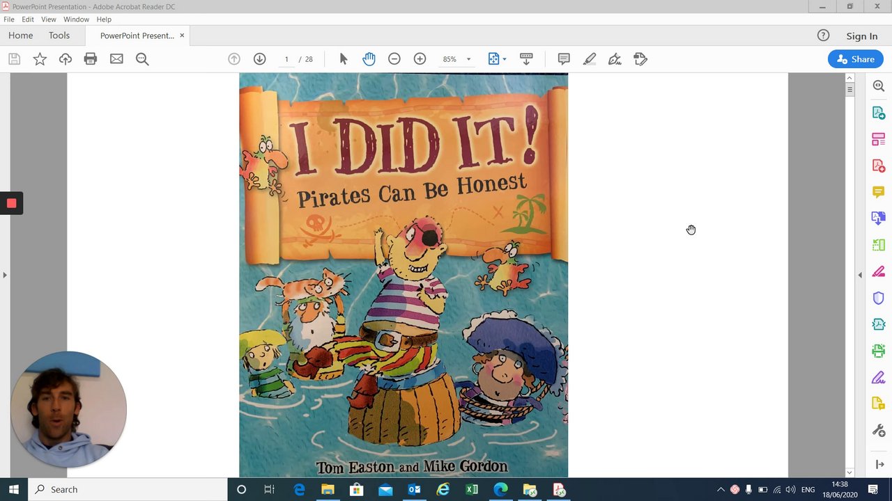The width and height of the screenshot is (892, 501).
Task: Click the Save file icon
Action: point(14,59)
